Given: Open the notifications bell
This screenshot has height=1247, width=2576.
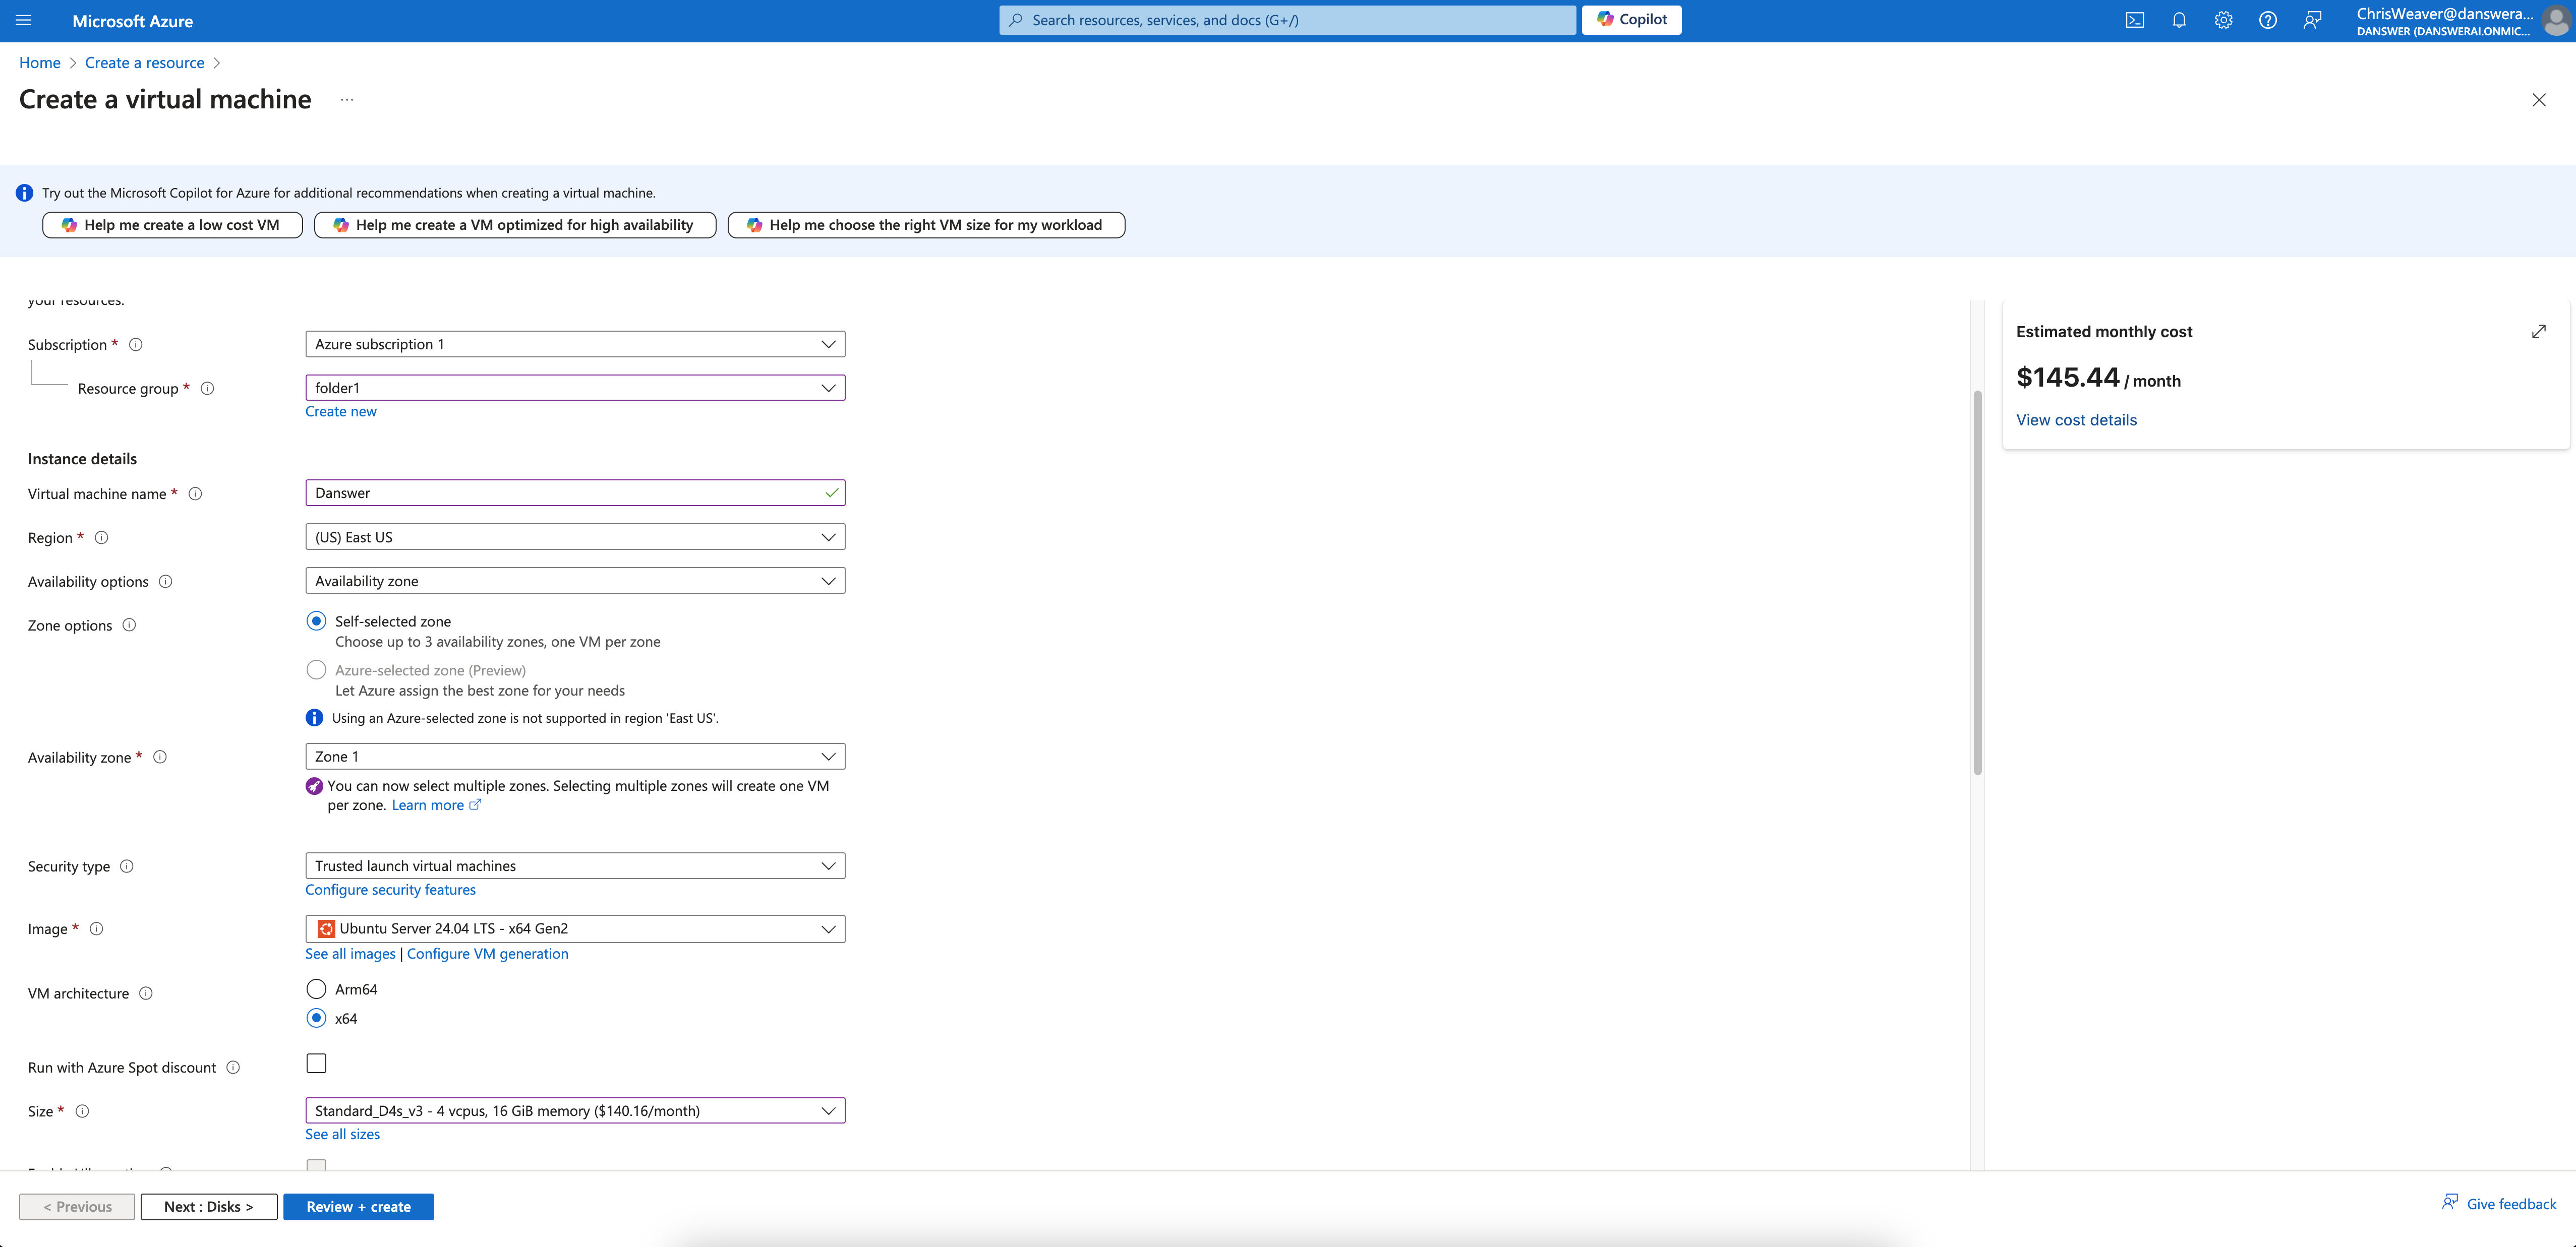Looking at the screenshot, I should pyautogui.click(x=2180, y=20).
